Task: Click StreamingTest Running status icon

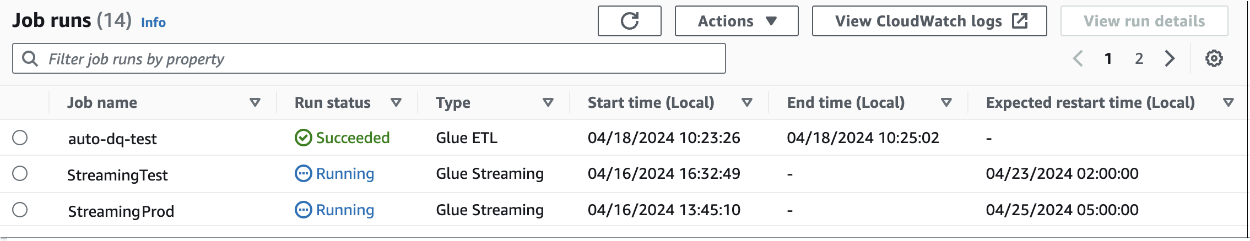Action: tap(303, 174)
